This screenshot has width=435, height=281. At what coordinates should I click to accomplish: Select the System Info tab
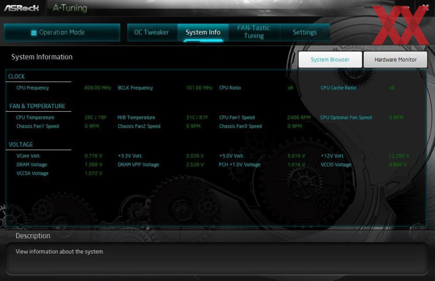tap(203, 33)
